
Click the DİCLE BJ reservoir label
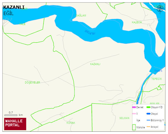pyautogui.click(x=90, y=32)
